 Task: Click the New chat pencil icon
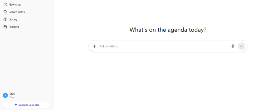5,5
